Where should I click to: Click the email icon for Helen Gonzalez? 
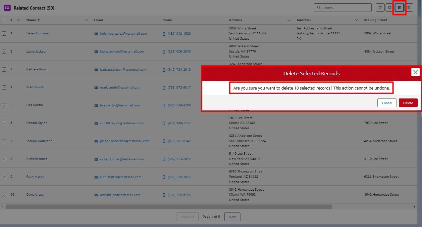pos(96,34)
